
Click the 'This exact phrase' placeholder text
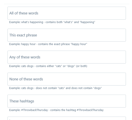(23, 35)
